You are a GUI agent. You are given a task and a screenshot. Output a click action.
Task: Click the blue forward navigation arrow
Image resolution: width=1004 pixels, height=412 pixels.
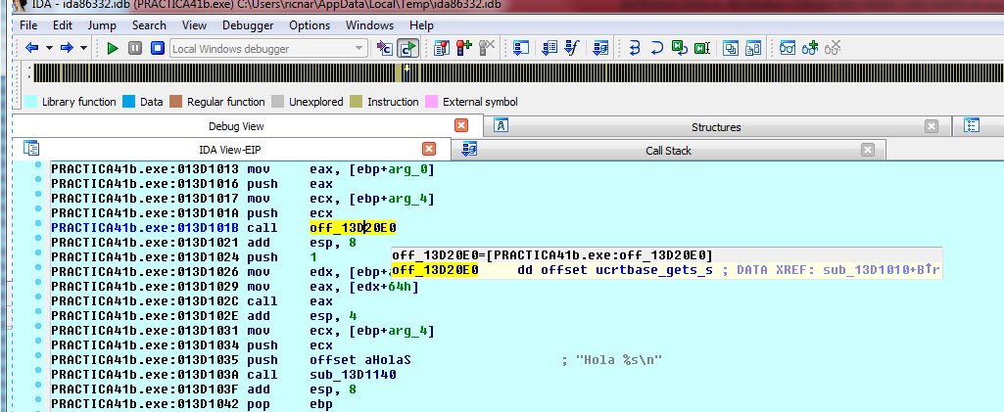66,47
